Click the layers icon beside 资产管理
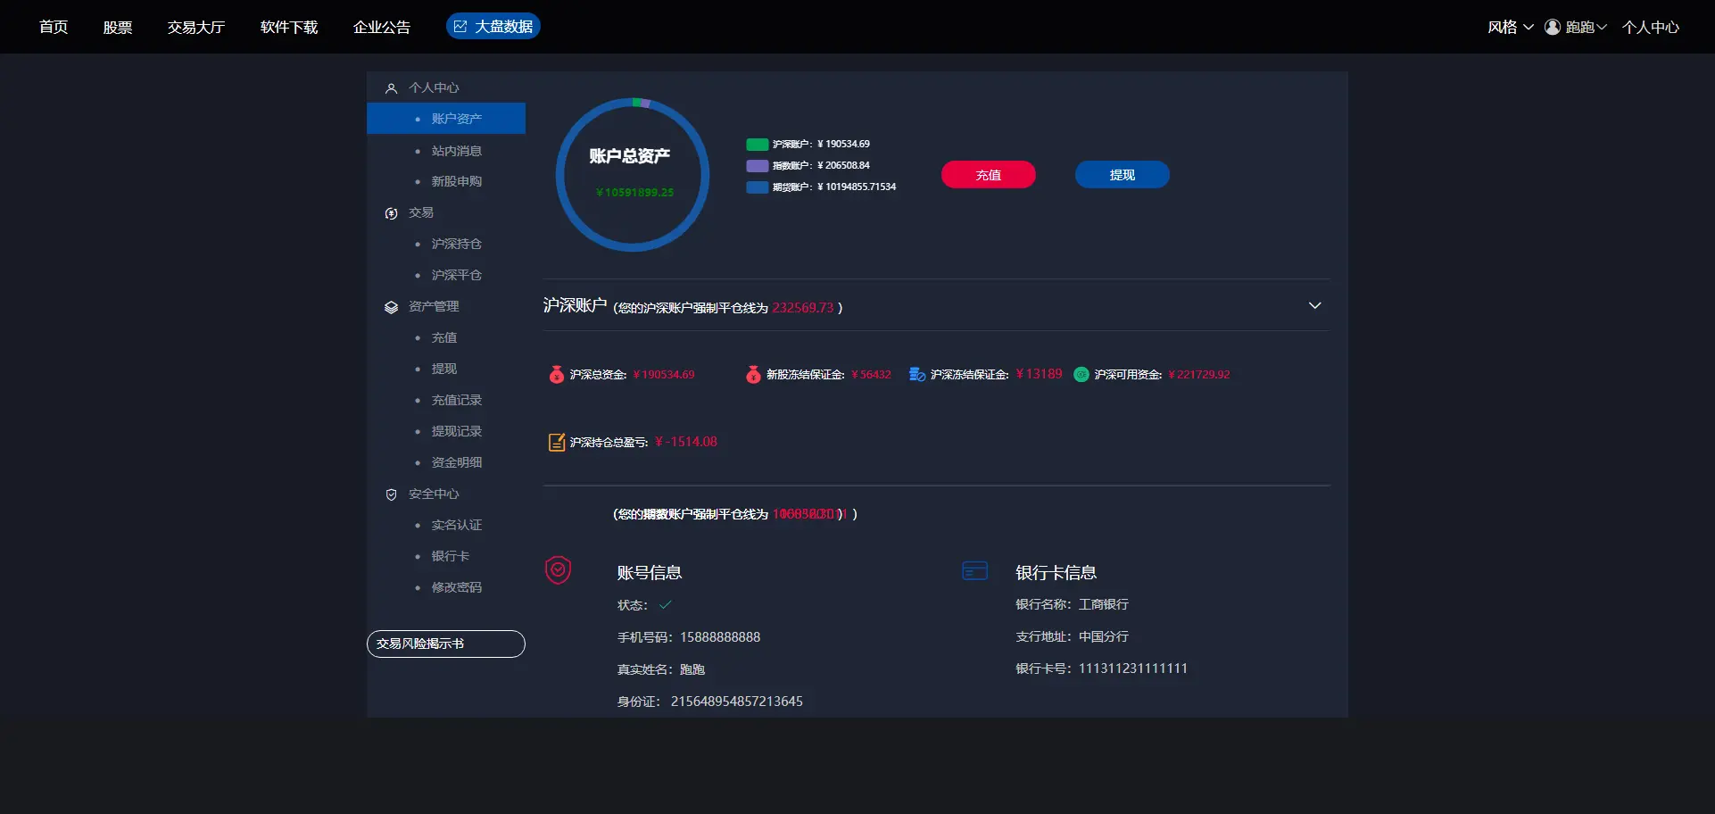The image size is (1715, 814). pos(391,307)
